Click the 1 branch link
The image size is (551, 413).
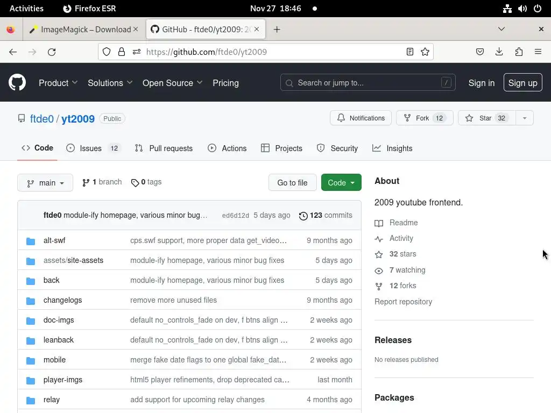point(102,182)
